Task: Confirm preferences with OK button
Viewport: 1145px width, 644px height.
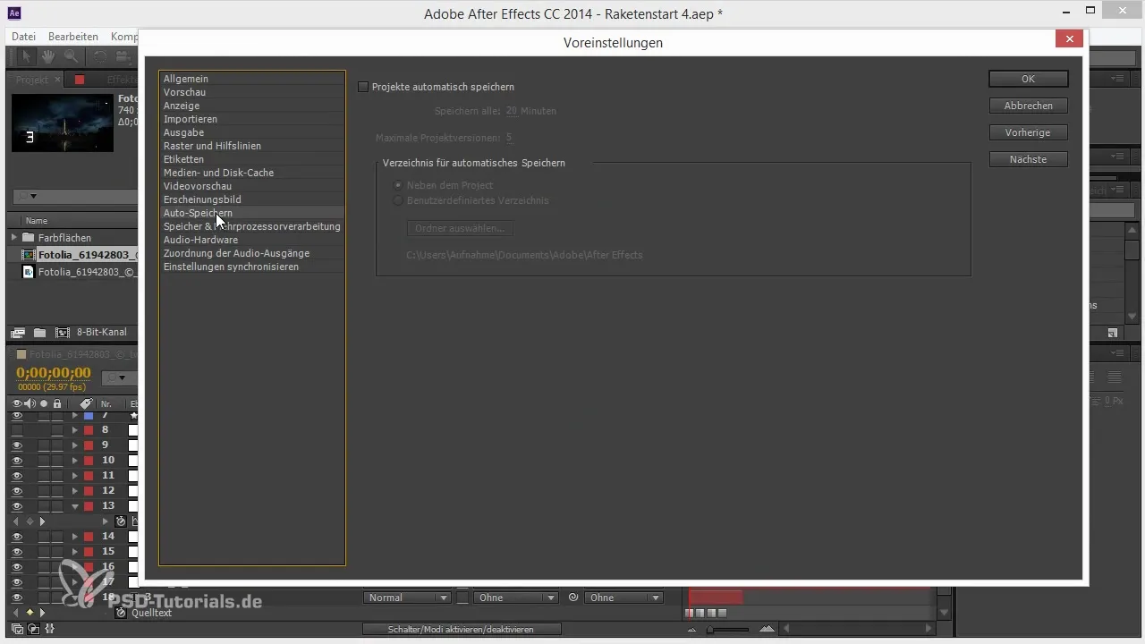Action: coord(1029,79)
